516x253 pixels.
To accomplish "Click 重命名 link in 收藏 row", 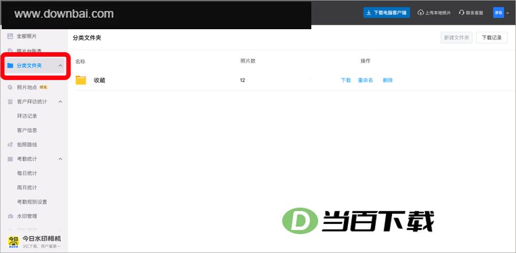I will (366, 80).
